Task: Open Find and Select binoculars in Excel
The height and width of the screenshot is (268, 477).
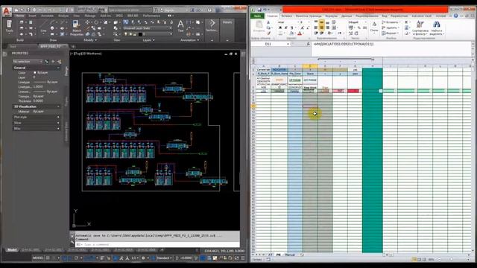Action: pyautogui.click(x=437, y=28)
